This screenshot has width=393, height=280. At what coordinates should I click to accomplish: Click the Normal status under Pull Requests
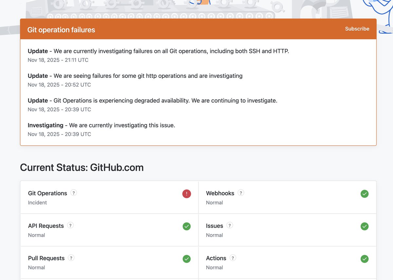click(x=36, y=267)
